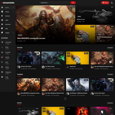Click Music tag on All Out of Love
The width and height of the screenshot is (115, 115).
click(79, 16)
